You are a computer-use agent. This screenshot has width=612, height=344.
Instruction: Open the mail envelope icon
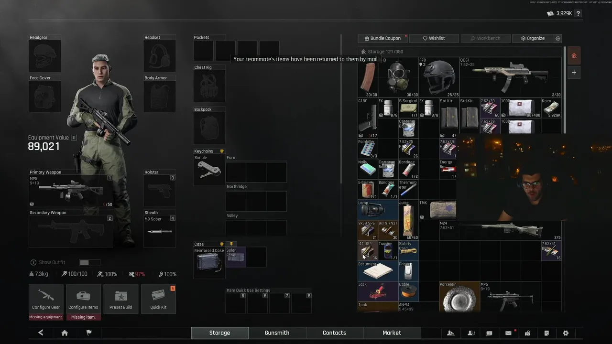tap(508, 333)
